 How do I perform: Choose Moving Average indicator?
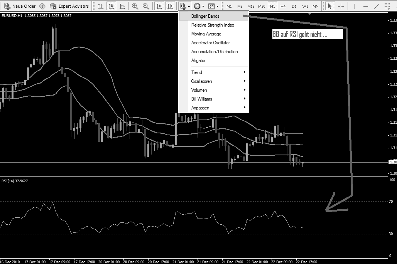214,34
